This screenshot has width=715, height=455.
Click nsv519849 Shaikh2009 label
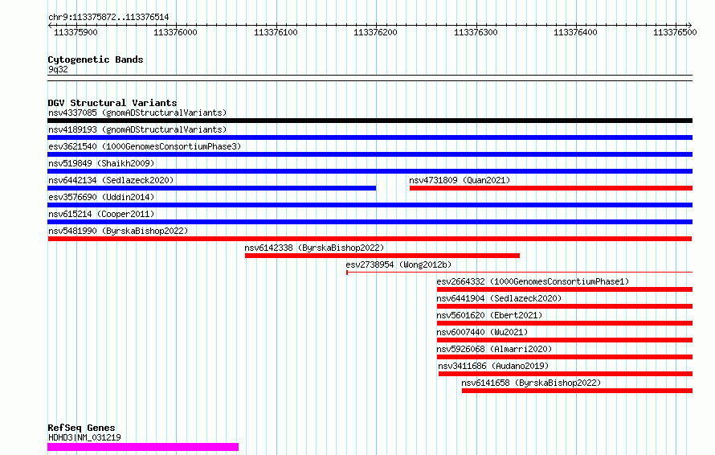(x=101, y=163)
